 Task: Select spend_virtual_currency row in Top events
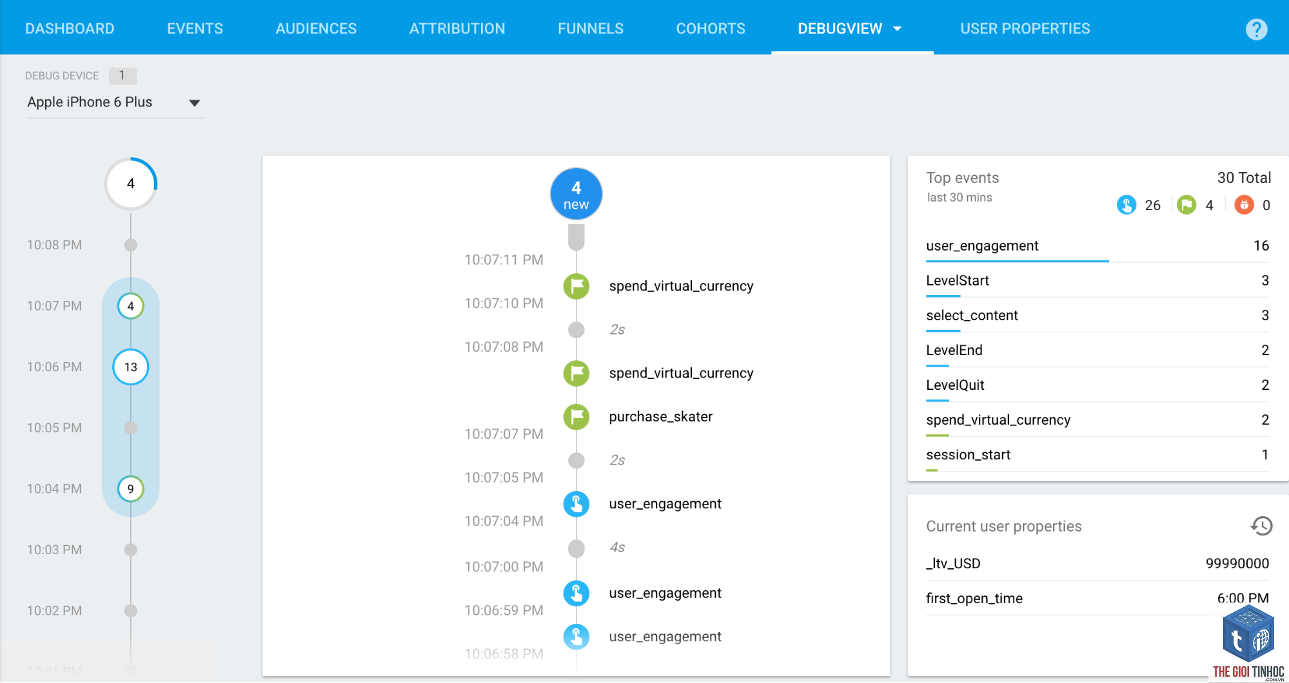[x=1097, y=420]
